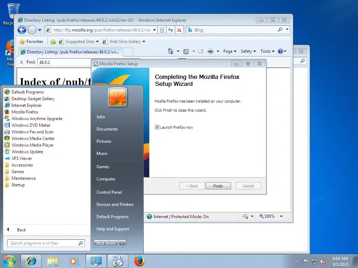Click Start orb button on taskbar
The height and width of the screenshot is (268, 358).
tap(9, 261)
